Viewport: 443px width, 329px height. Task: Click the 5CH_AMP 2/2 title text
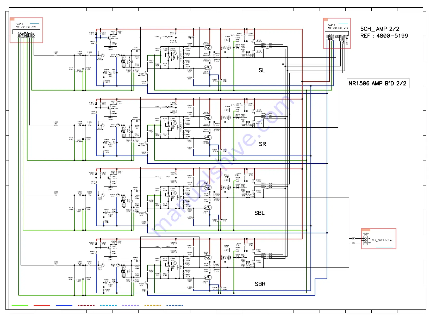click(380, 29)
